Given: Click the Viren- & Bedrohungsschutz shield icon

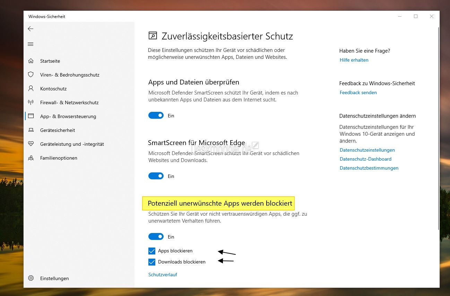Looking at the screenshot, I should 31,75.
